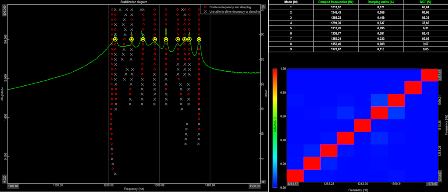Edit the frequency axis maximum 1500.00
448x192 pixels.
click(x=254, y=185)
